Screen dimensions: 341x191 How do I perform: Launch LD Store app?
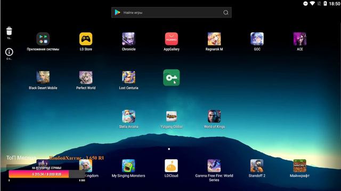point(86,39)
